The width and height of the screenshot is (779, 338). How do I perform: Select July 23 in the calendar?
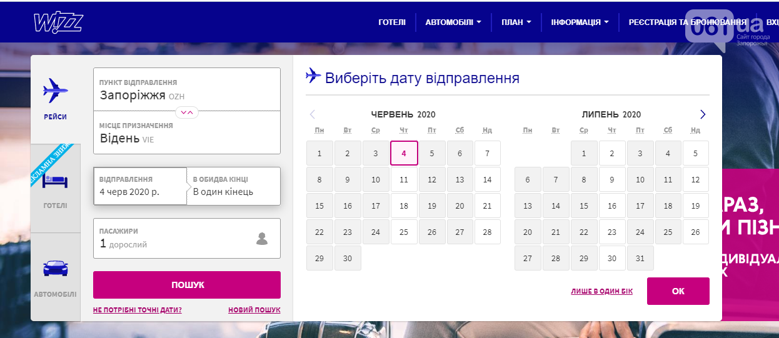tap(612, 232)
